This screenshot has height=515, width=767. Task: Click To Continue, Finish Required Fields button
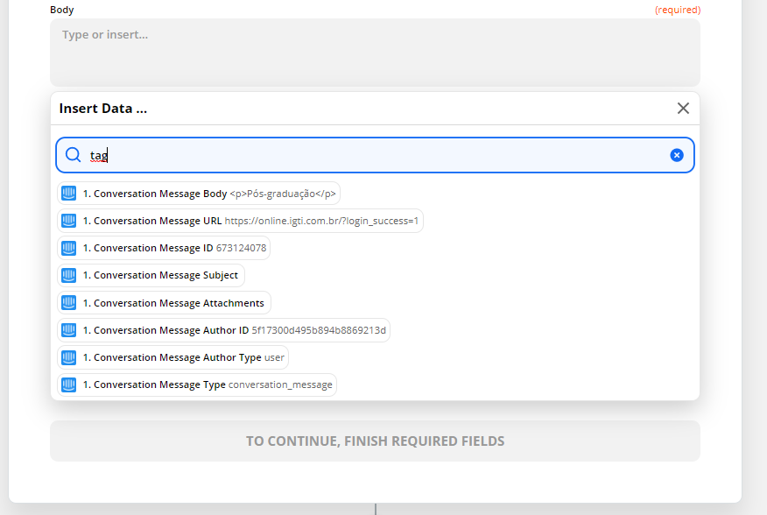pos(376,441)
